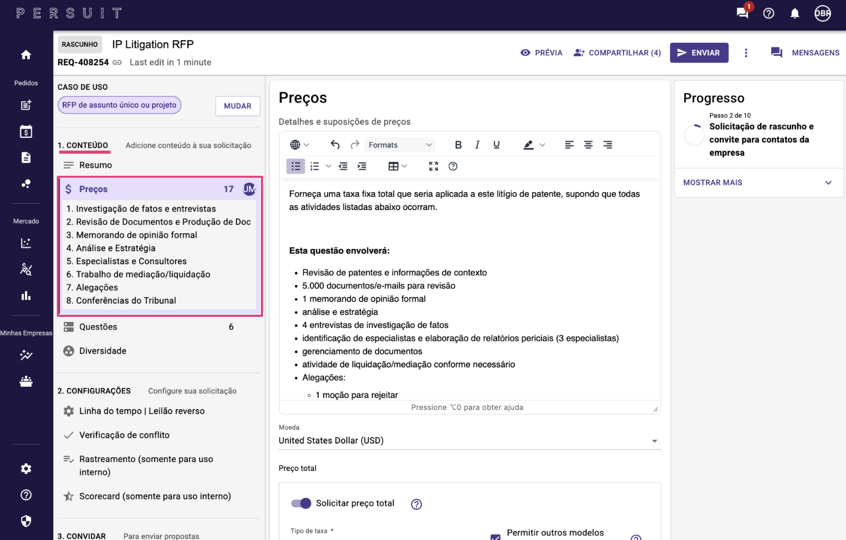This screenshot has height=540, width=846.
Task: Enter fullscreen editor mode
Action: [434, 166]
